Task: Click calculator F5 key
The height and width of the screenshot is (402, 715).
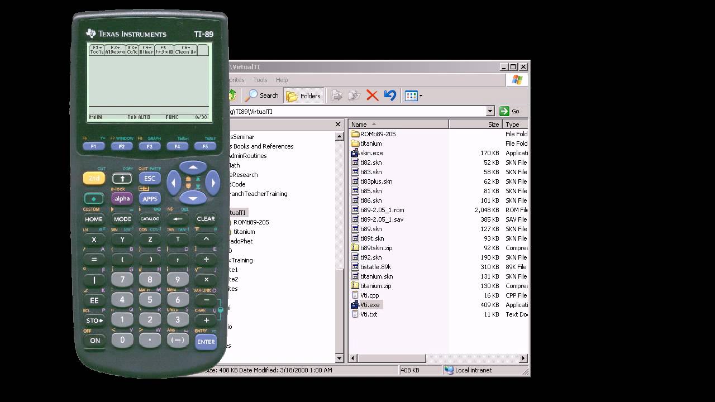Action: click(205, 146)
